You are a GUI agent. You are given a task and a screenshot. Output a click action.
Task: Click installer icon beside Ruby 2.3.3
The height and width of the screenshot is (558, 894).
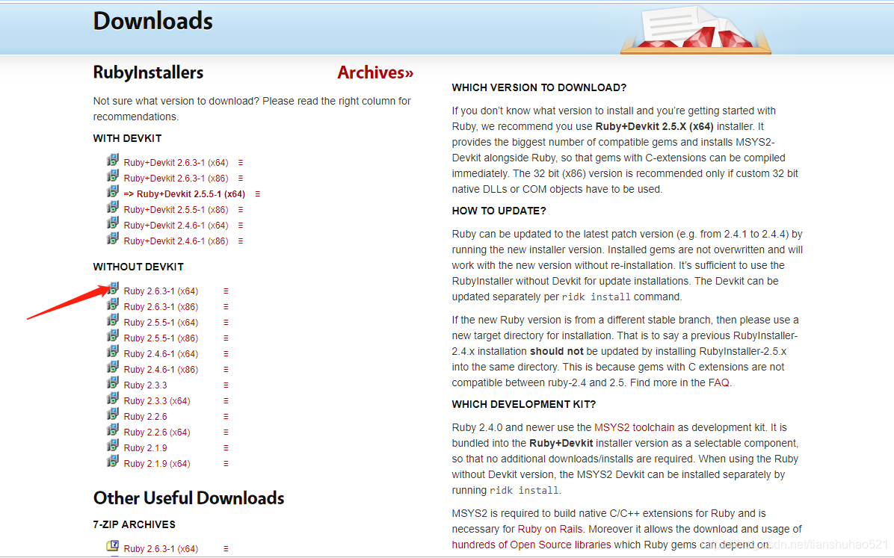(113, 382)
